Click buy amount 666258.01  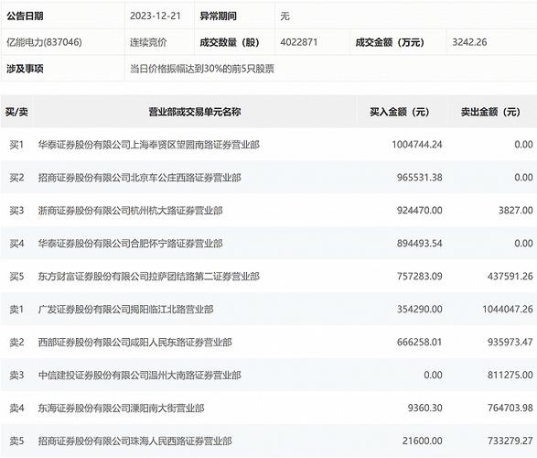(x=420, y=343)
